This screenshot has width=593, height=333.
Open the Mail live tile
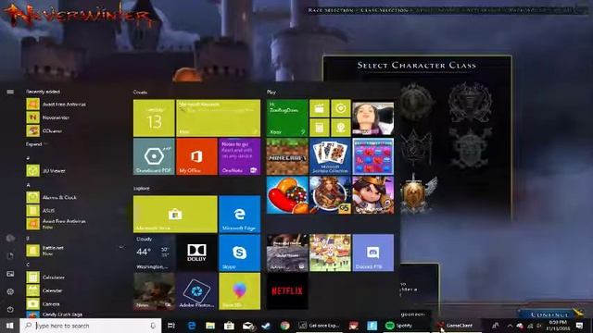pos(219,117)
